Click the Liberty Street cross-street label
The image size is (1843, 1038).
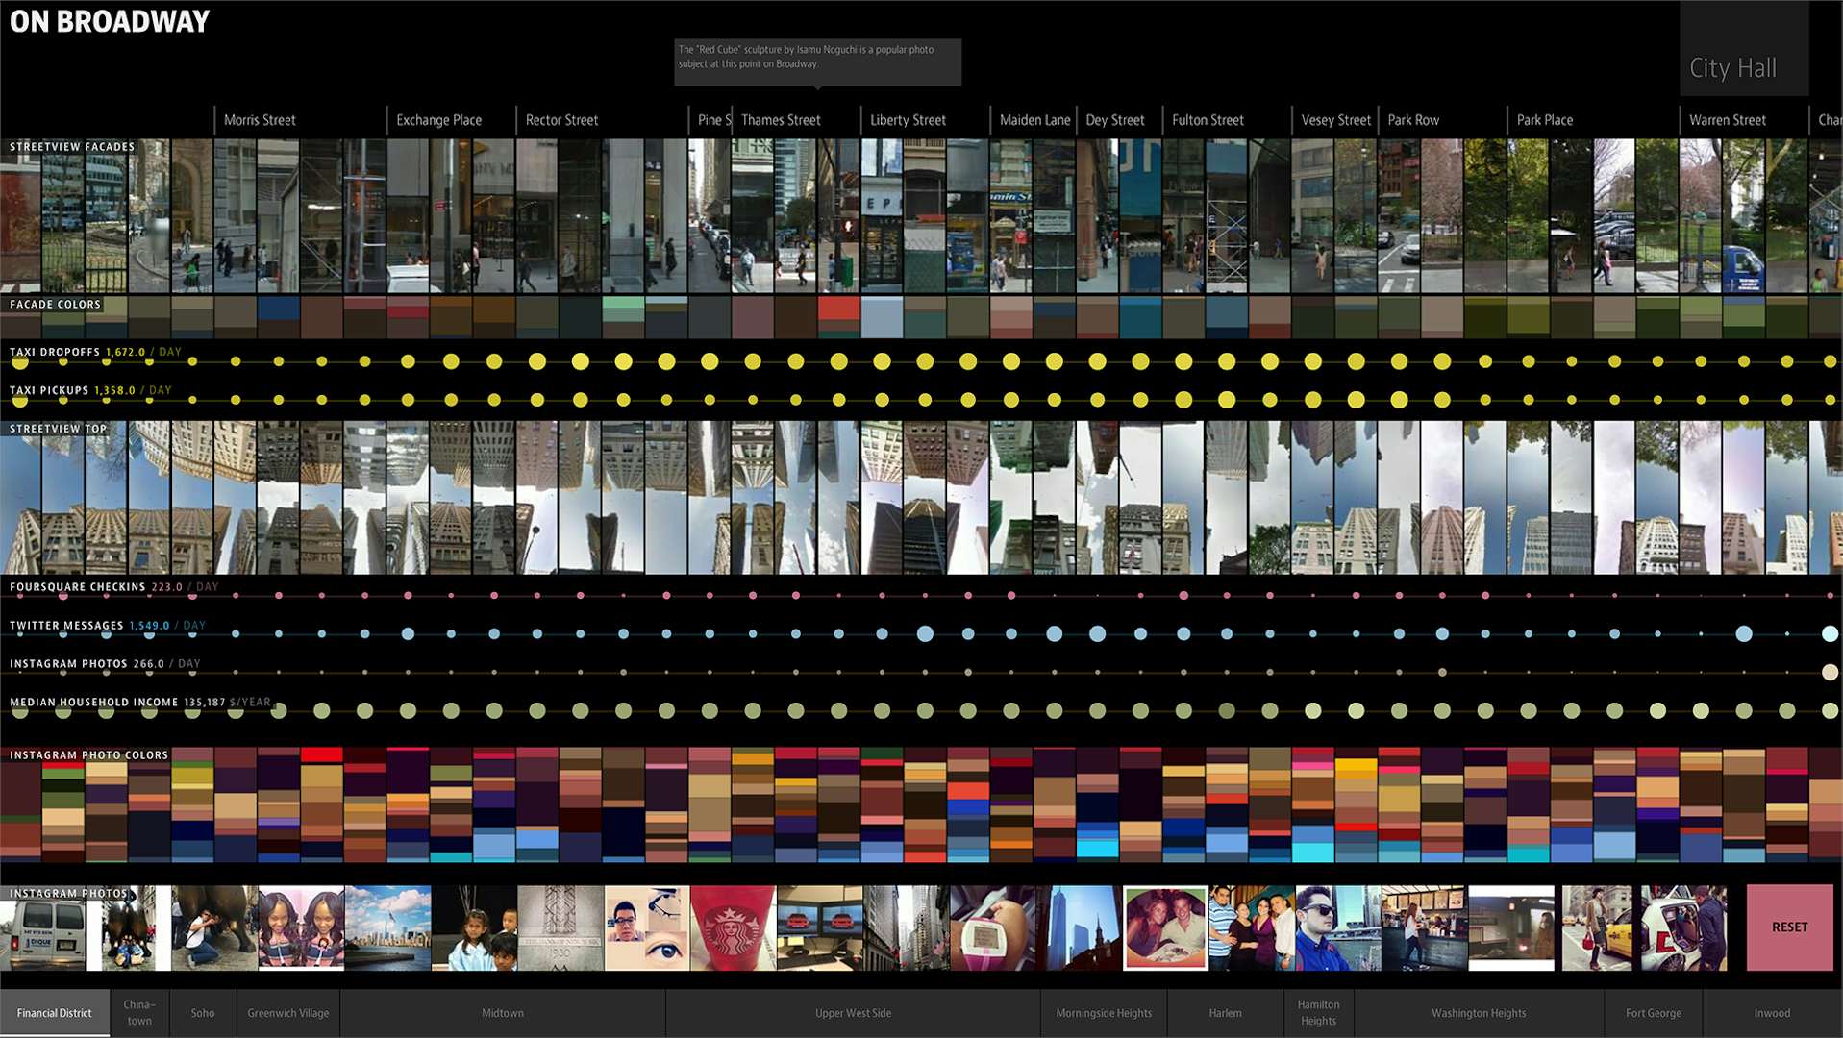(908, 120)
